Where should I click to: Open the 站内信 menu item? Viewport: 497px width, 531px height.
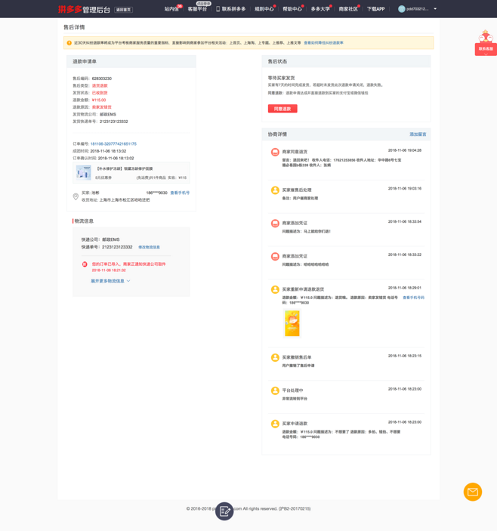[x=171, y=9]
